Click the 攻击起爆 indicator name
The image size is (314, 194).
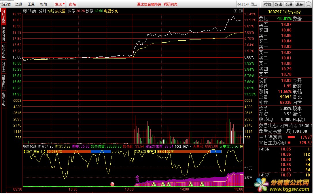tap(30, 146)
